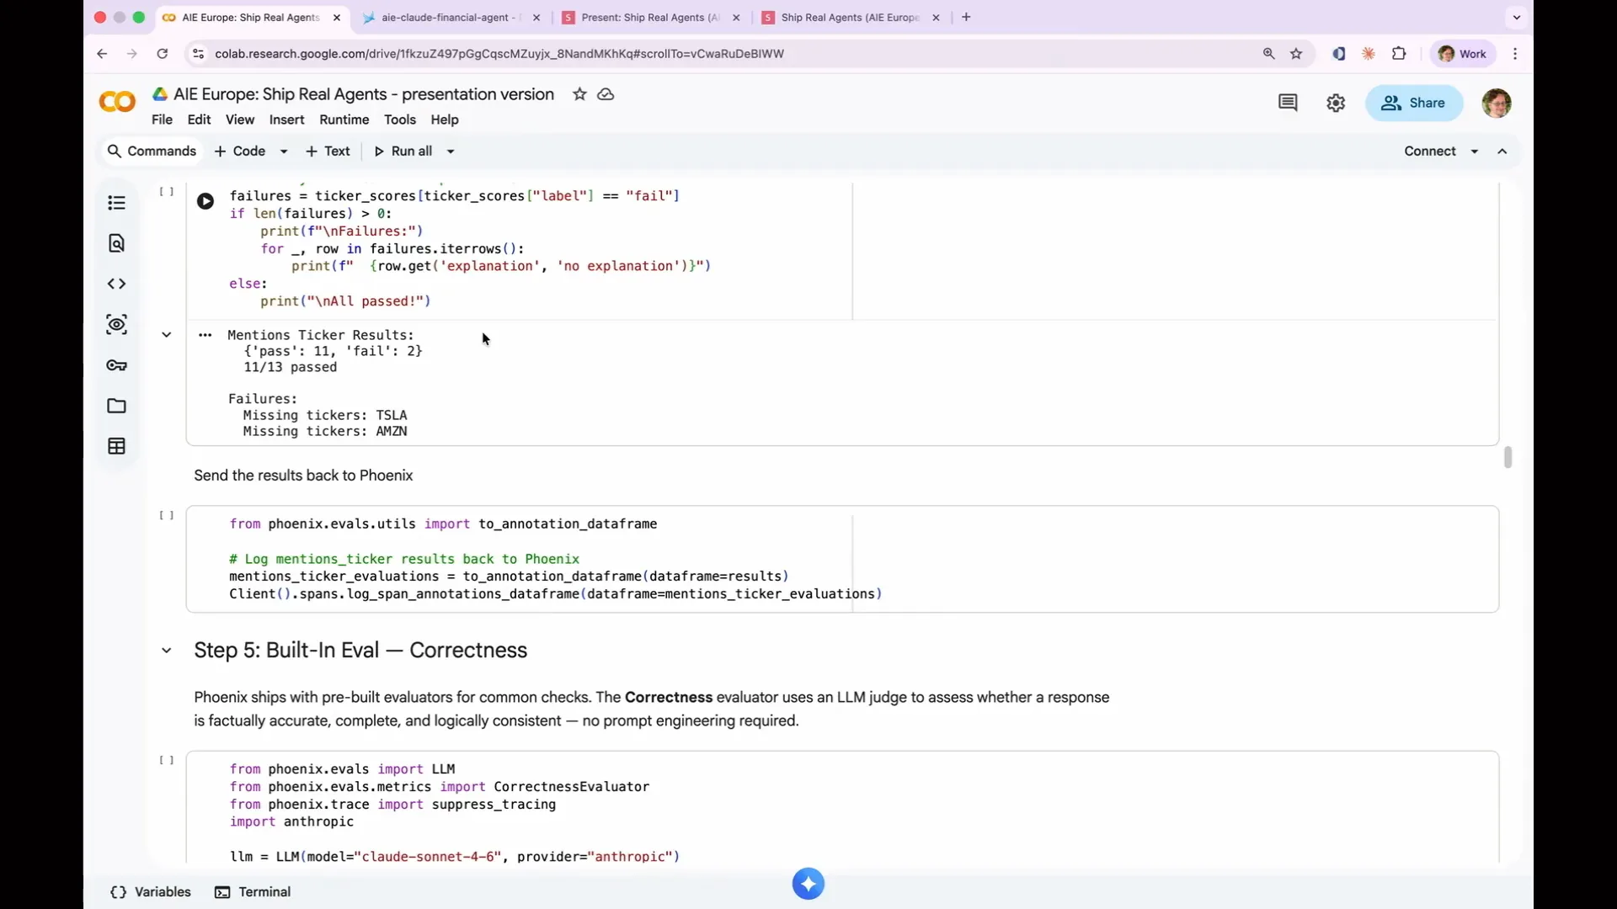Click the 'Send the results back to Phoenix' text
This screenshot has width=1617, height=909.
click(x=303, y=476)
